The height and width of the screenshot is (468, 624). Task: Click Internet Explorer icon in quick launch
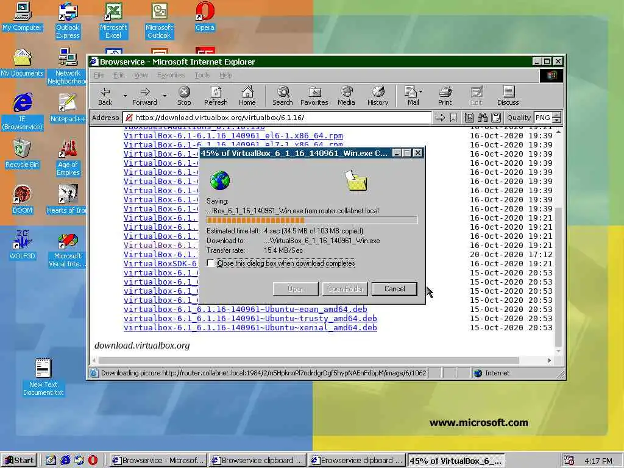65,460
